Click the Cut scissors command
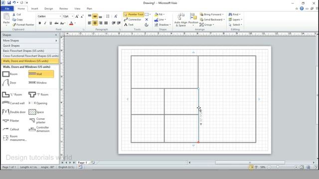Image resolution: width=319 pixels, height=179 pixels. pyautogui.click(x=16, y=14)
